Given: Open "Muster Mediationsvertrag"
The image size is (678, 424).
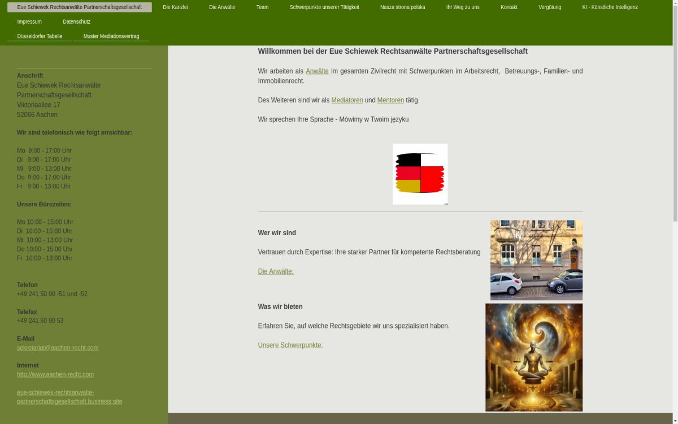Looking at the screenshot, I should coord(111,36).
